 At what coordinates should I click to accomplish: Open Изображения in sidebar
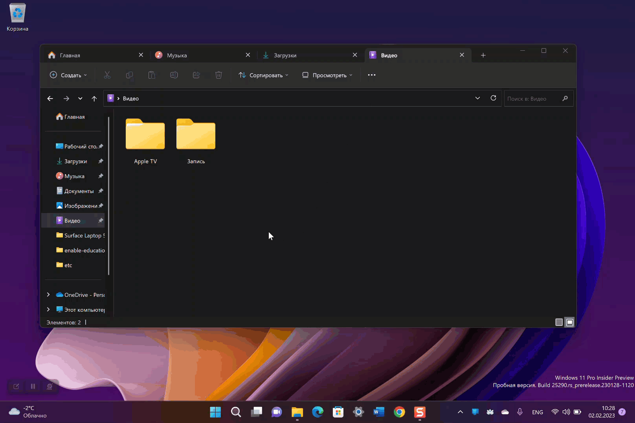[x=73, y=206]
